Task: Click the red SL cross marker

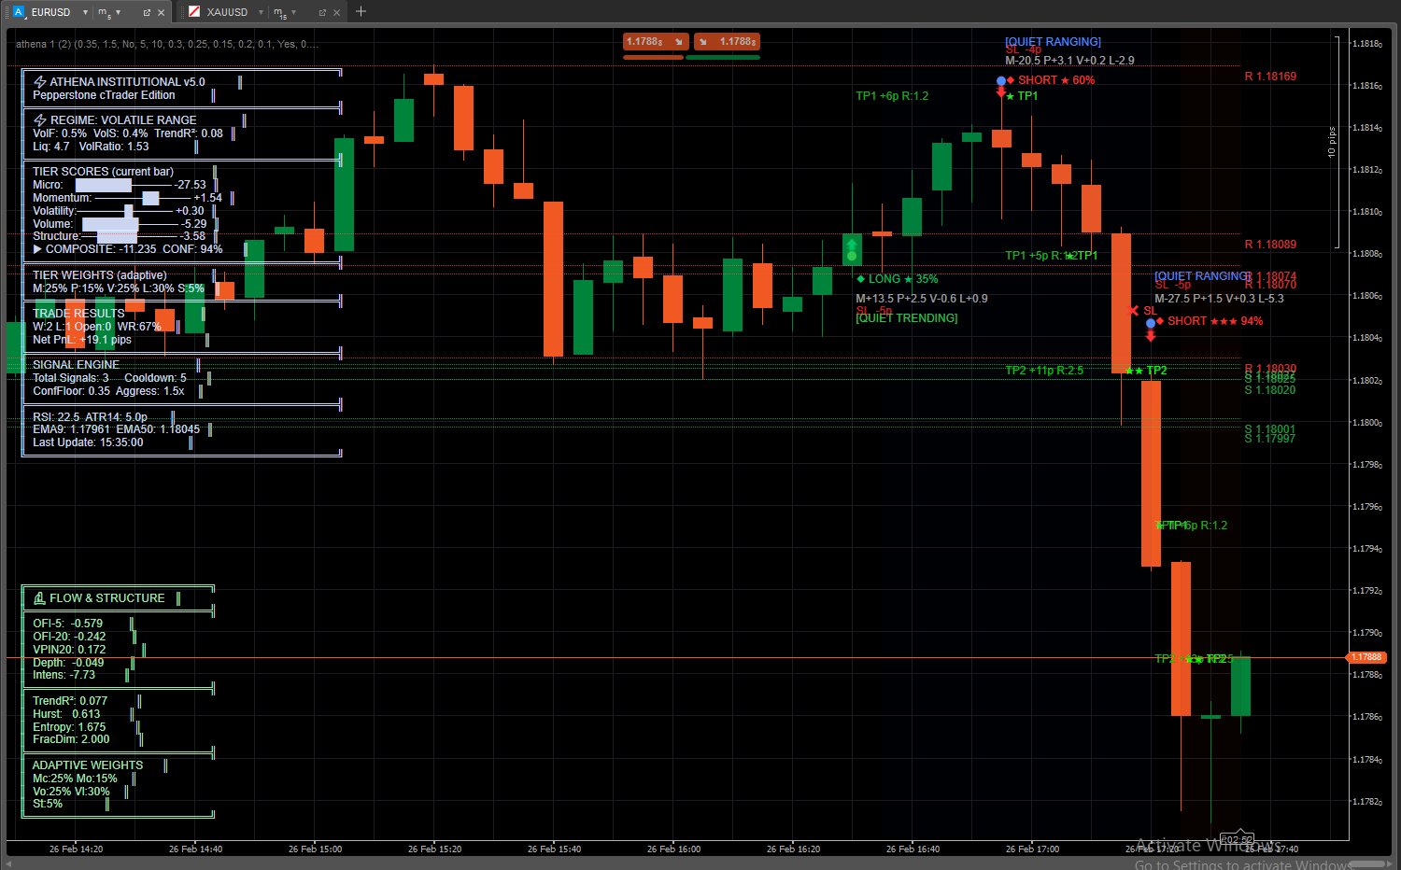Action: [1134, 311]
